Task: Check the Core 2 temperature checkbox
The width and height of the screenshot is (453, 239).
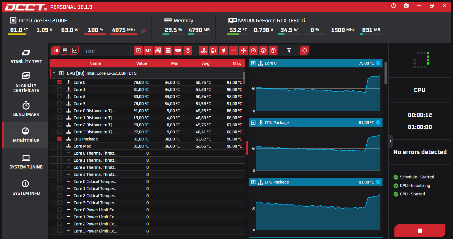Action: (59, 96)
